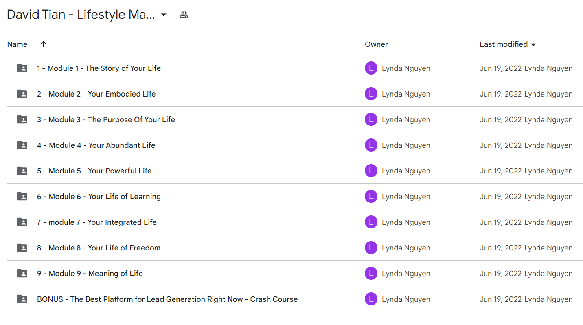Click the owner avatar in Module 9 row
This screenshot has height=325, width=583.
coord(371,273)
